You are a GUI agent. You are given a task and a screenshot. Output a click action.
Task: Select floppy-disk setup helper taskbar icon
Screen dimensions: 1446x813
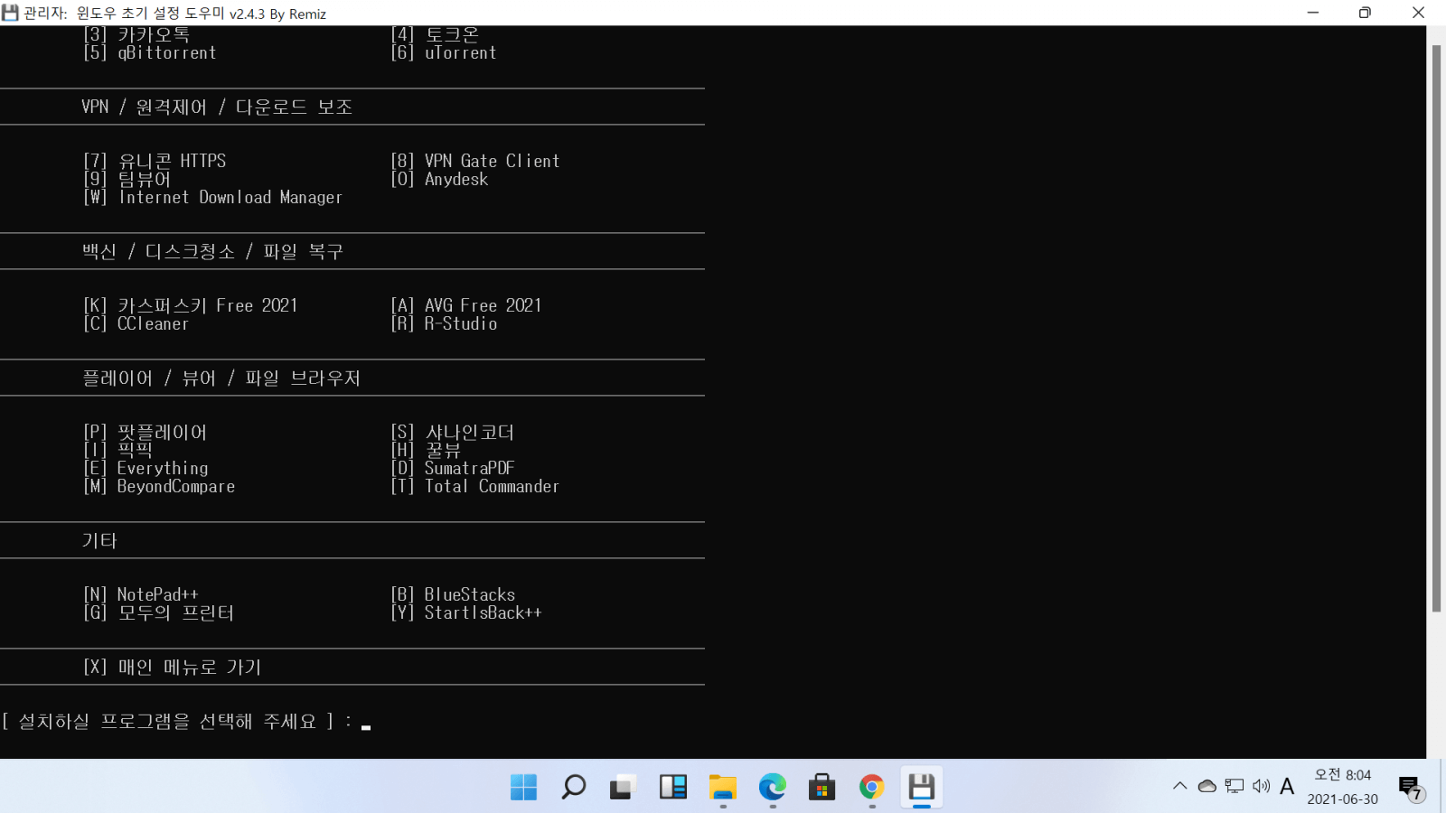point(921,787)
